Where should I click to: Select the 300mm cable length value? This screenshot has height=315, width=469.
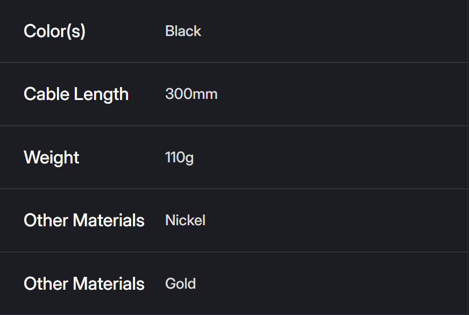click(x=191, y=94)
